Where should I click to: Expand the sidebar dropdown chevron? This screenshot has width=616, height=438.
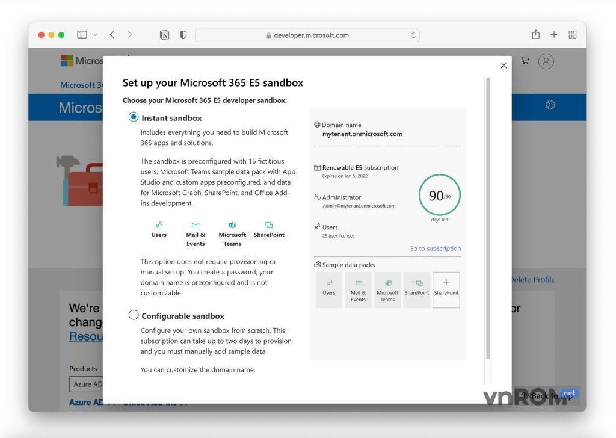(95, 35)
